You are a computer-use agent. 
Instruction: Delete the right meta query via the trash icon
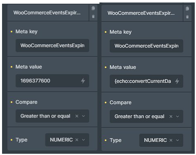coord(187,17)
